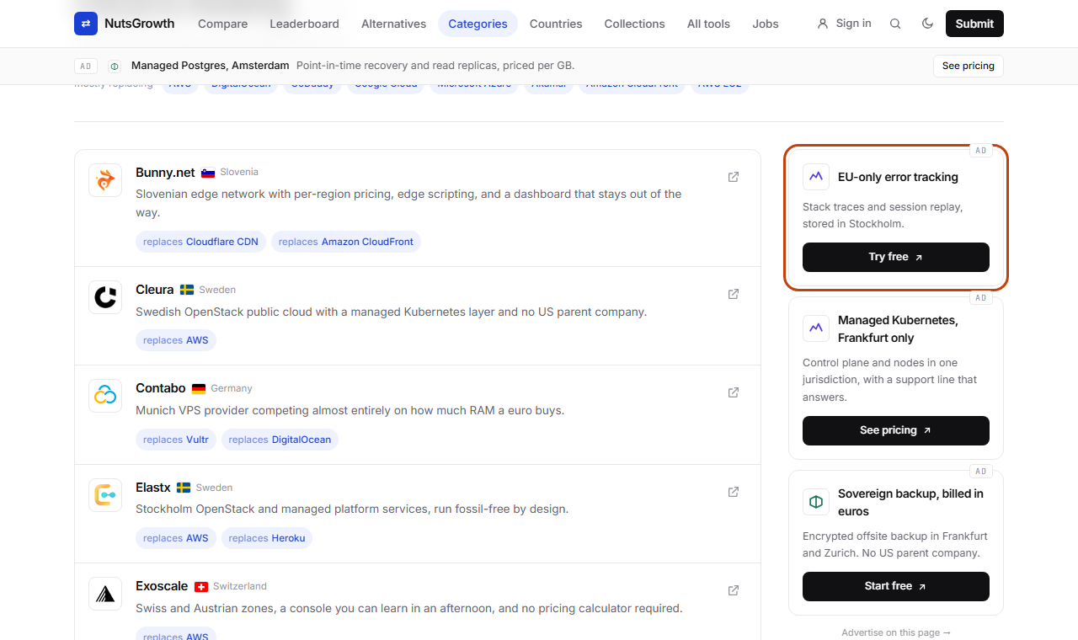Click Sweden flag next to Elastx
Image resolution: width=1078 pixels, height=640 pixels.
(x=184, y=488)
